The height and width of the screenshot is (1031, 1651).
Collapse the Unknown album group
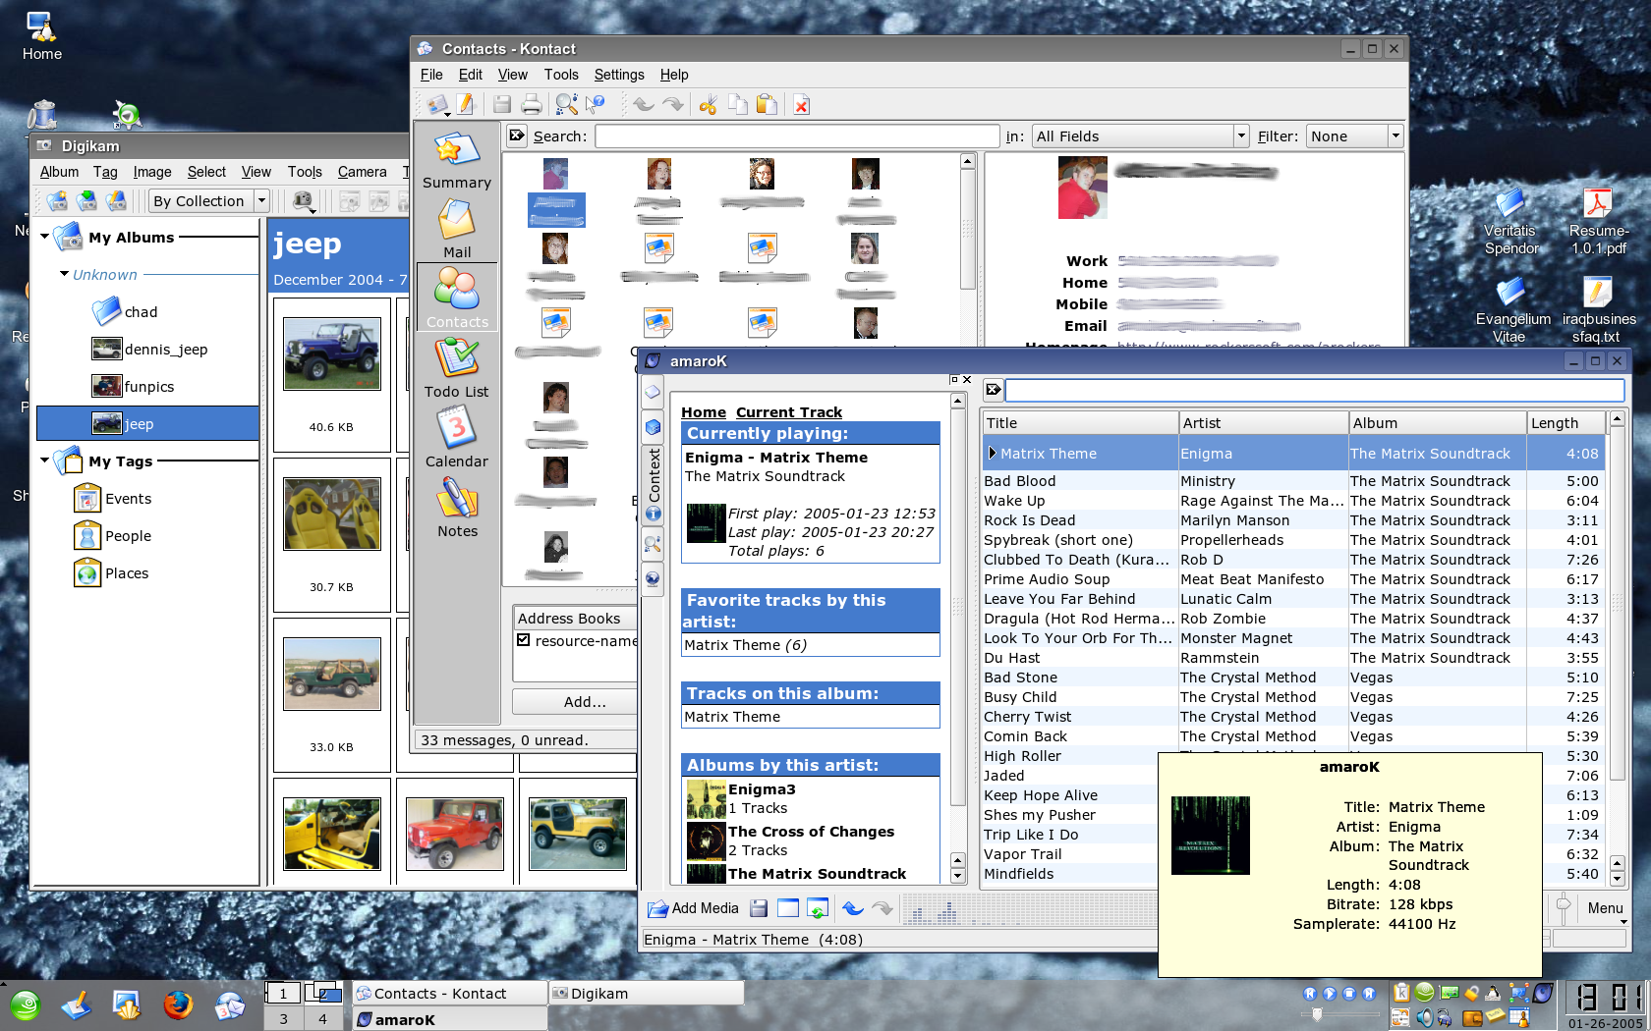[64, 274]
